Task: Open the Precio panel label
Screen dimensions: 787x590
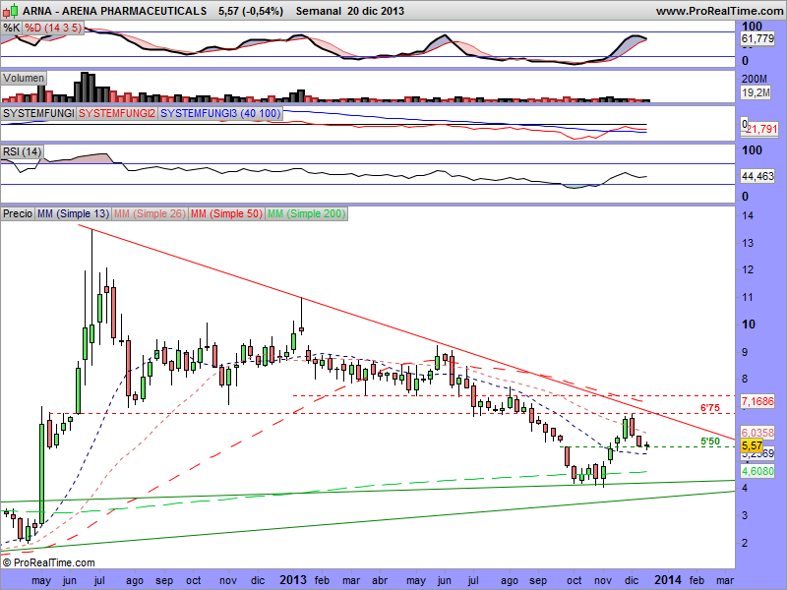Action: pyautogui.click(x=18, y=213)
